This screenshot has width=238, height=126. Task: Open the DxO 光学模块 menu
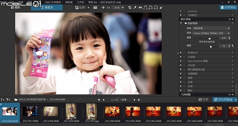point(53,2)
